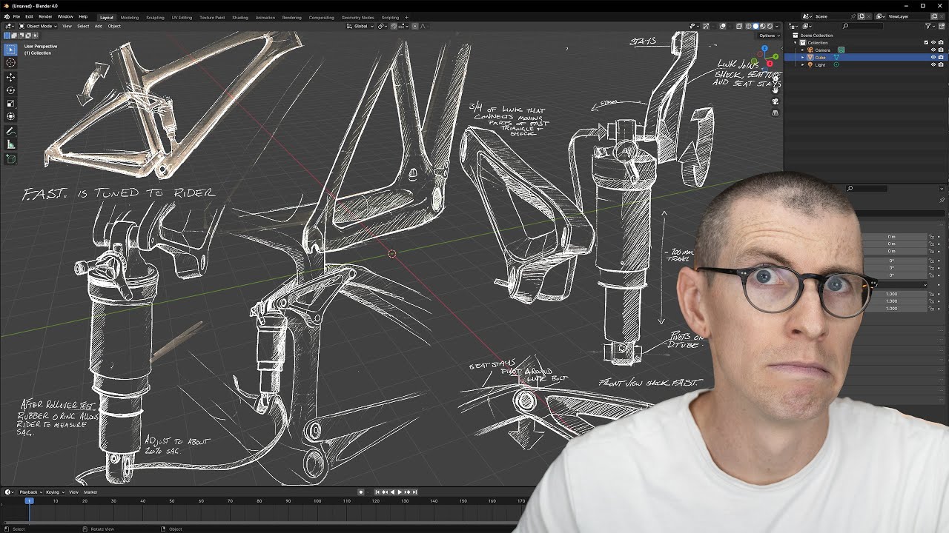This screenshot has width=949, height=533.
Task: Click the camera view icon beside viewport
Action: coord(776,101)
